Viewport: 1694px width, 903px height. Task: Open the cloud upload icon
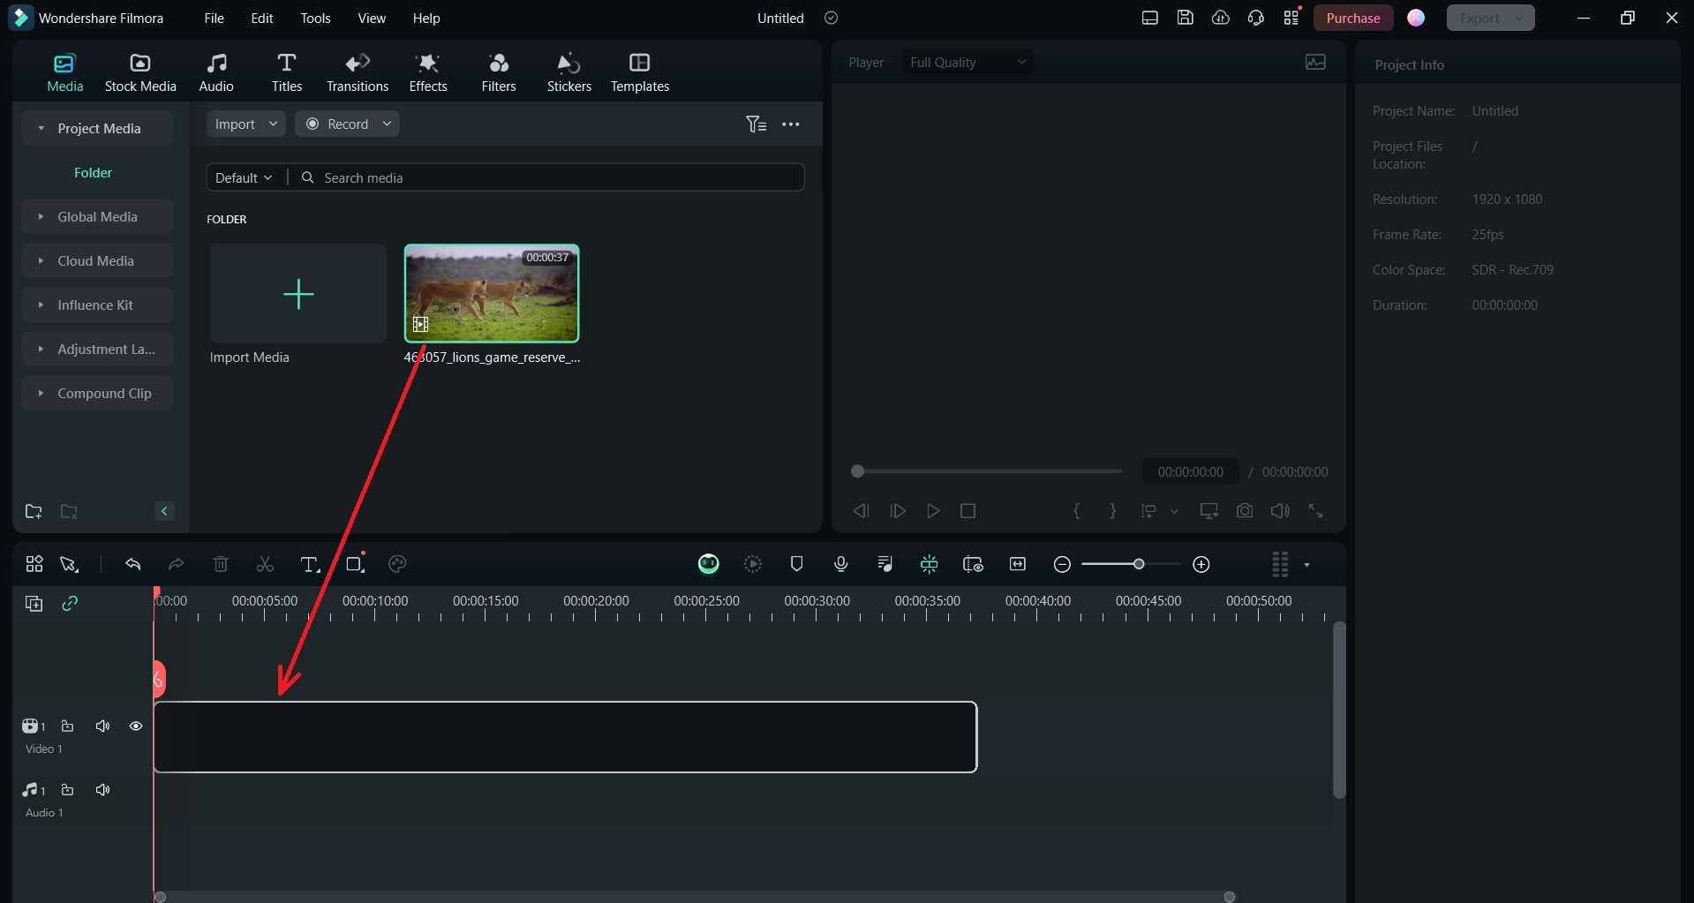1220,18
